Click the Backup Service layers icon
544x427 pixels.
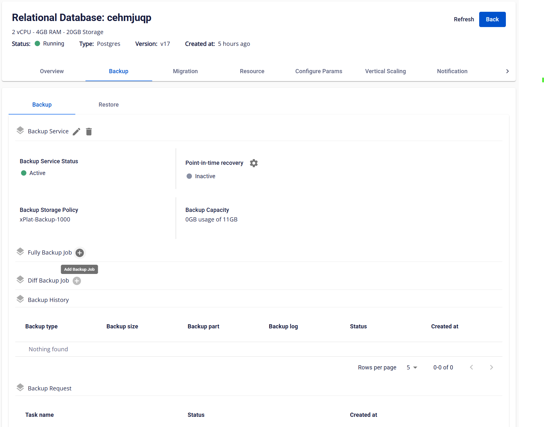(x=20, y=131)
